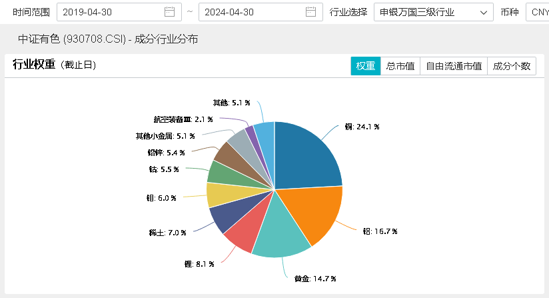Viewport: 549px width, 298px height.
Task: Open the CNY currency dropdown
Action: coord(538,12)
